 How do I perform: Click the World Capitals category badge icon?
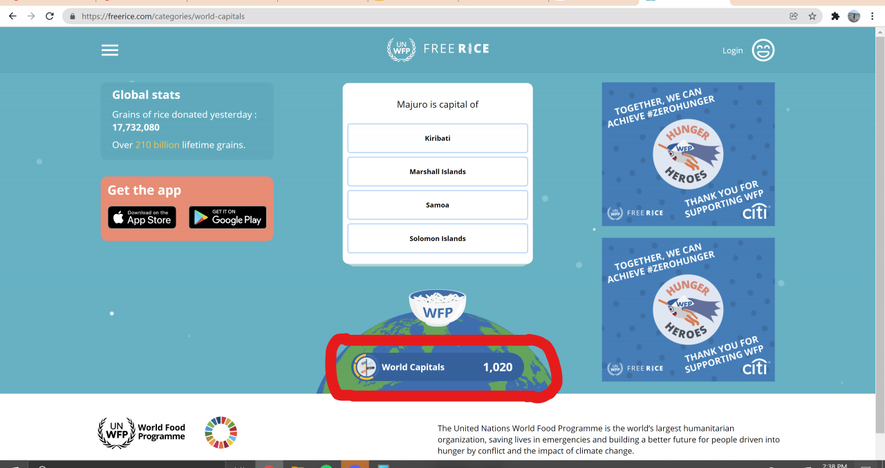click(364, 367)
